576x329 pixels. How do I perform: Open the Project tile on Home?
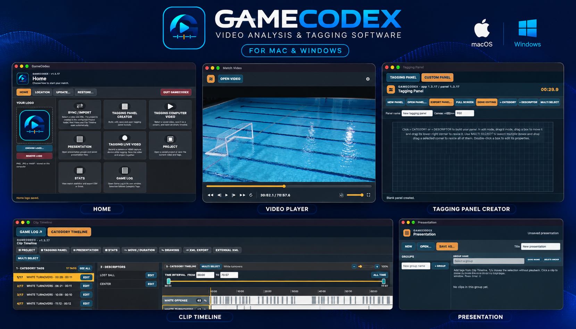tap(170, 145)
